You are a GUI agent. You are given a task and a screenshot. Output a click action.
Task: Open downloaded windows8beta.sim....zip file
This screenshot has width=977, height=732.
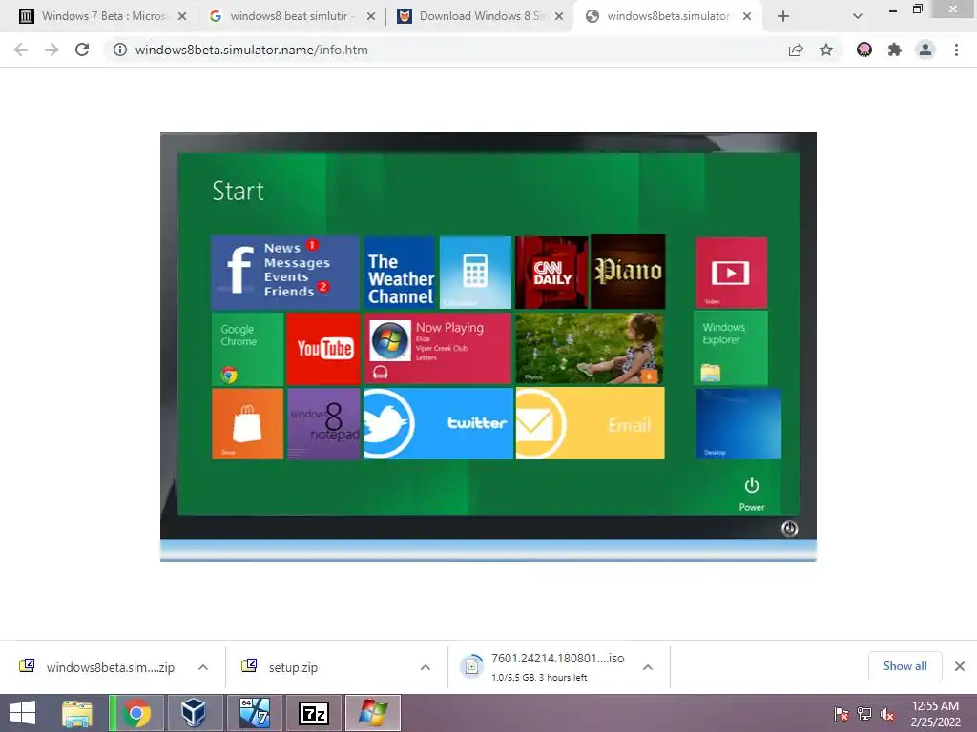(x=96, y=667)
